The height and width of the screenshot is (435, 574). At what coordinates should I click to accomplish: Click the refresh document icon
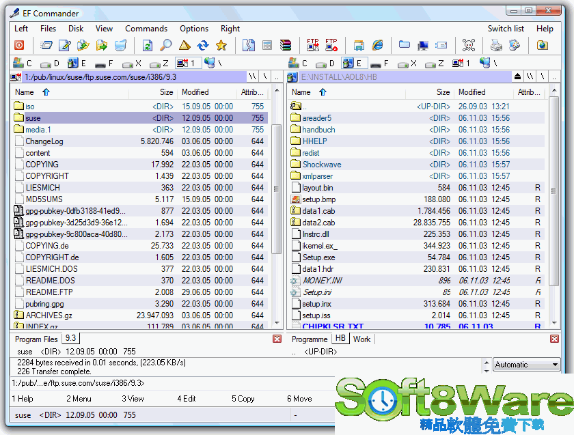tap(148, 45)
